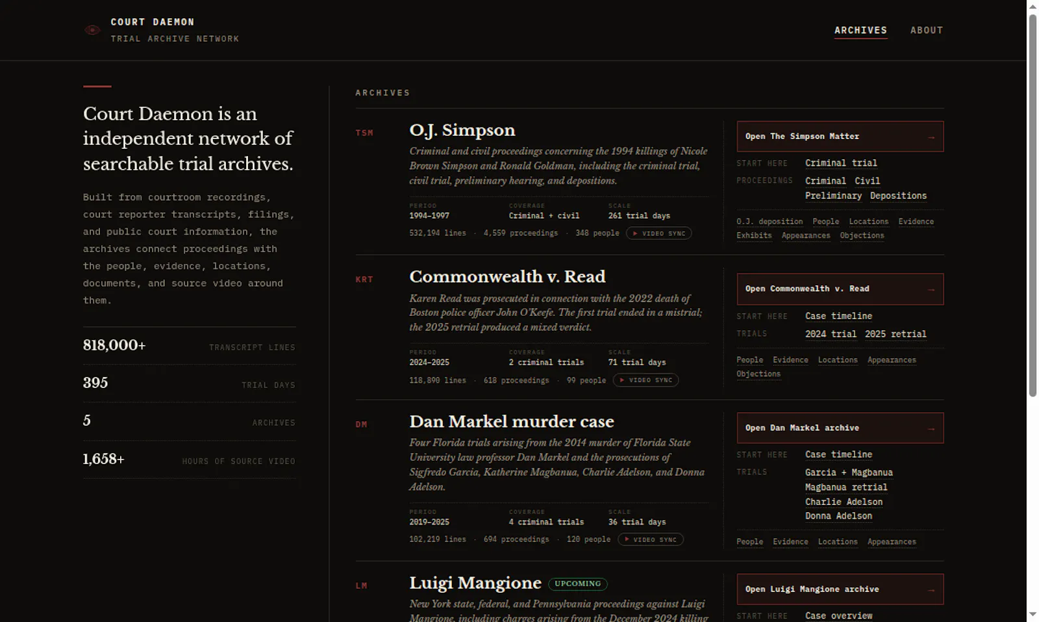This screenshot has width=1039, height=622.
Task: Click the Court Daemon site title
Action: 153,22
